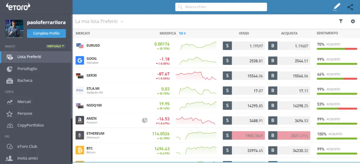Image resolution: width=360 pixels, height=164 pixels.
Task: Click the GOOG Alphabet market name
Action: point(92,60)
